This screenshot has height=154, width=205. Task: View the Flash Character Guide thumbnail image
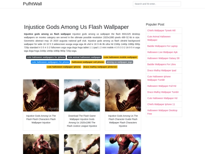pyautogui.click(x=123, y=95)
